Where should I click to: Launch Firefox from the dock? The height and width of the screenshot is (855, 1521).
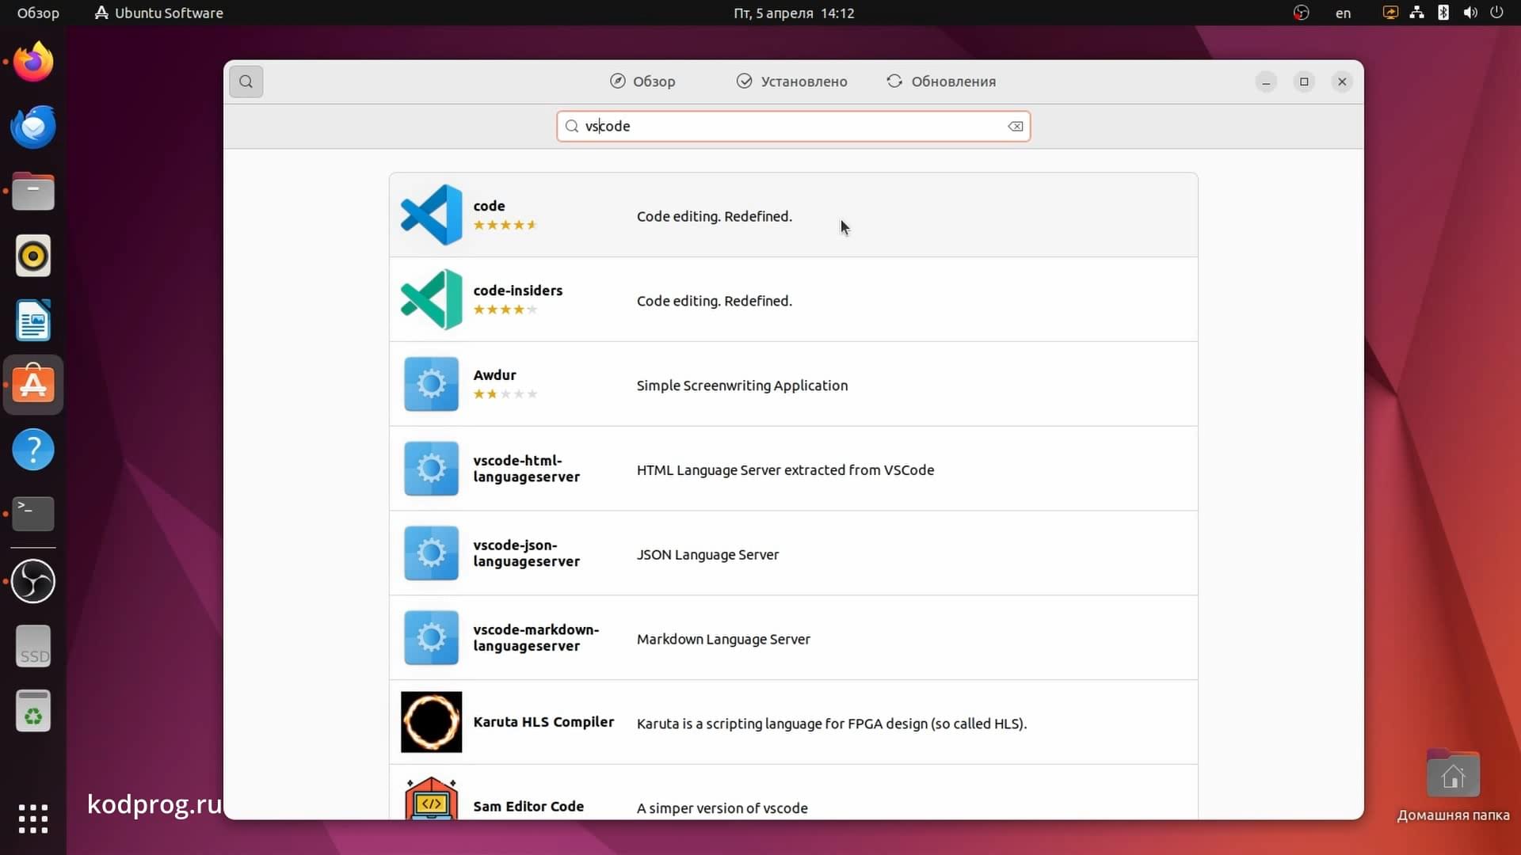(33, 62)
